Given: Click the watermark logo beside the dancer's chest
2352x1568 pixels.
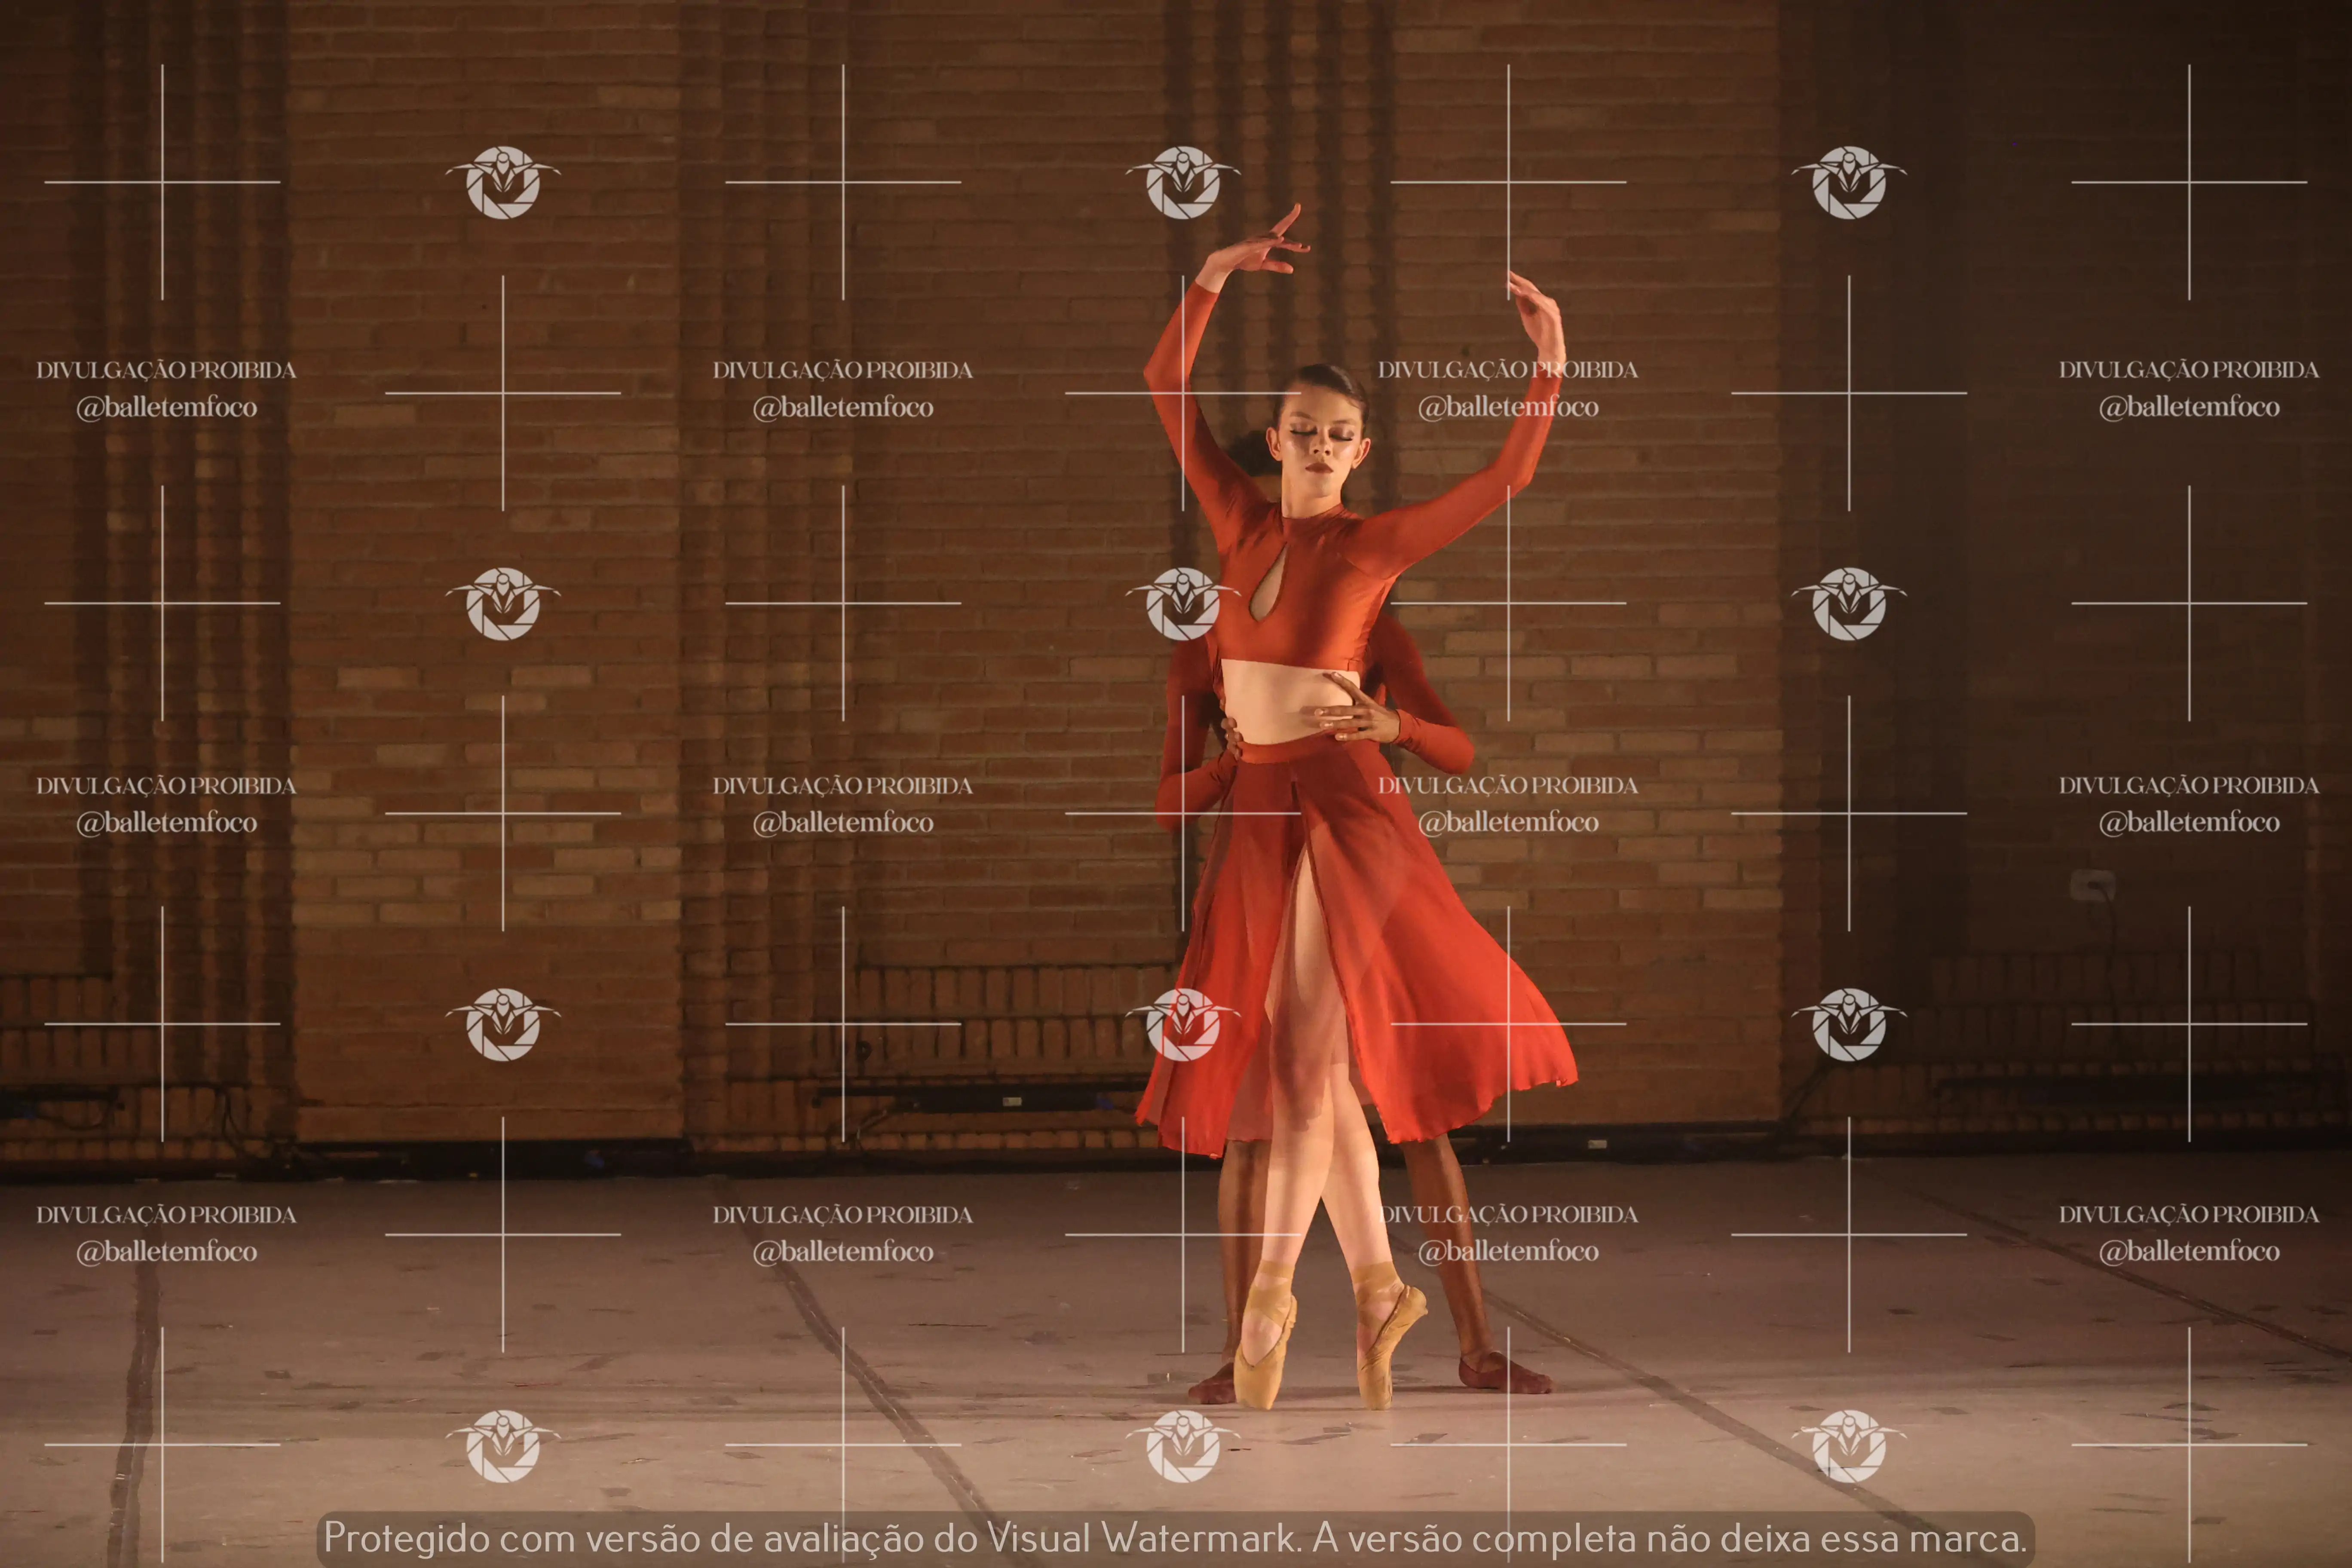Looking at the screenshot, I should (x=1183, y=603).
